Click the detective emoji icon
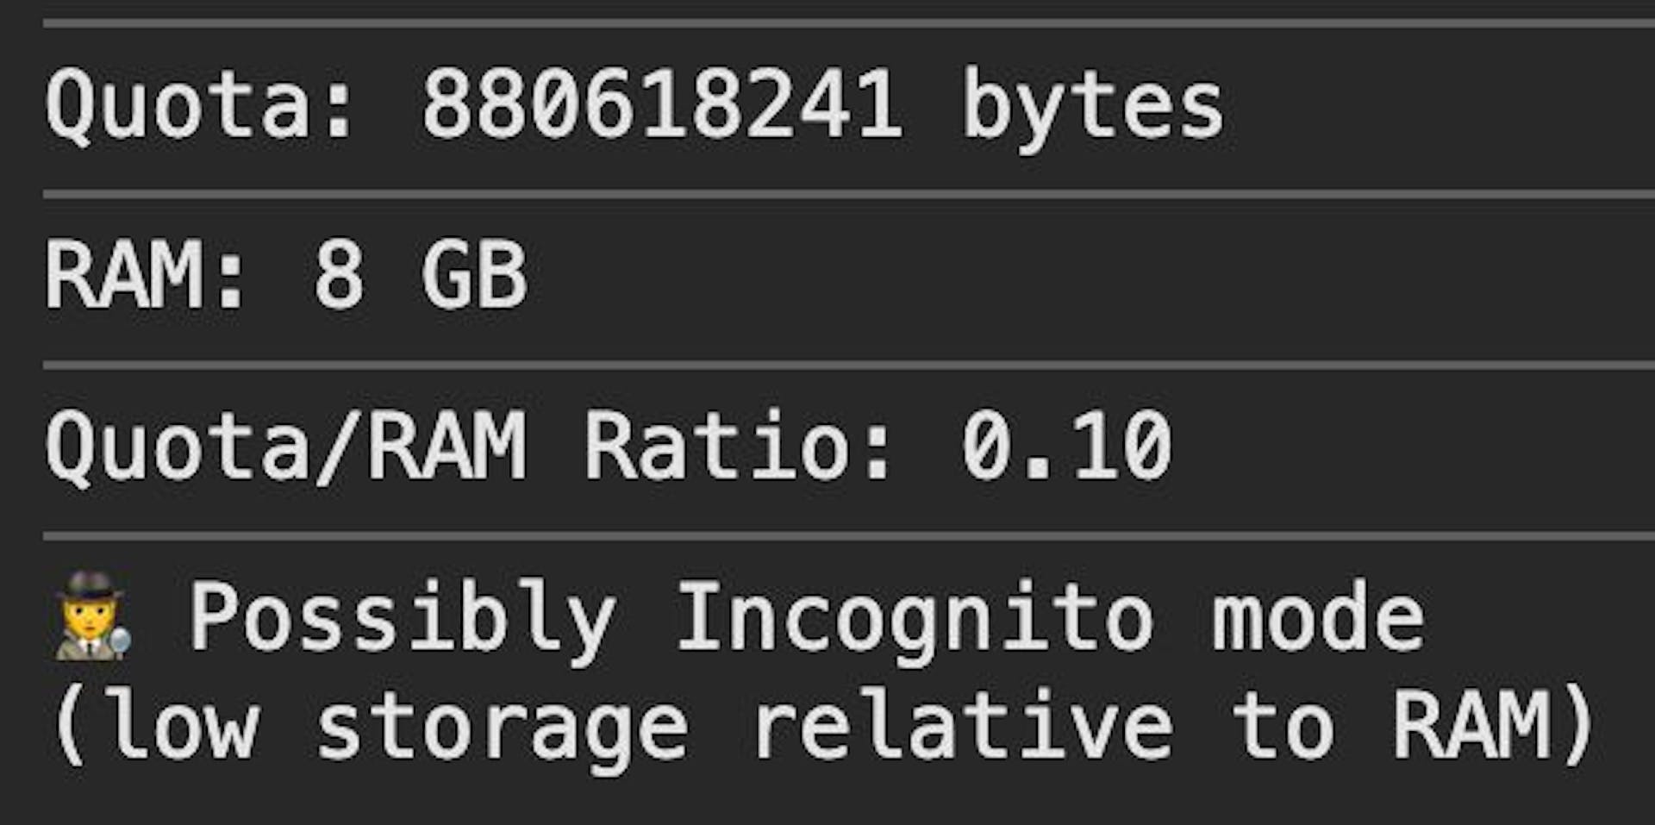 [x=93, y=616]
